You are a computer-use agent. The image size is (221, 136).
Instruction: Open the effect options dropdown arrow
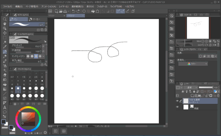point(215,56)
